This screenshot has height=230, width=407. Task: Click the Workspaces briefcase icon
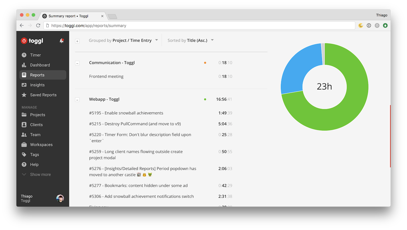click(x=24, y=145)
